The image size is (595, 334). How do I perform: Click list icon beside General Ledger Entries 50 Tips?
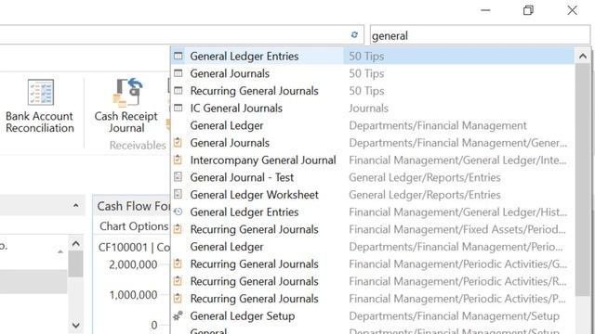tap(178, 56)
